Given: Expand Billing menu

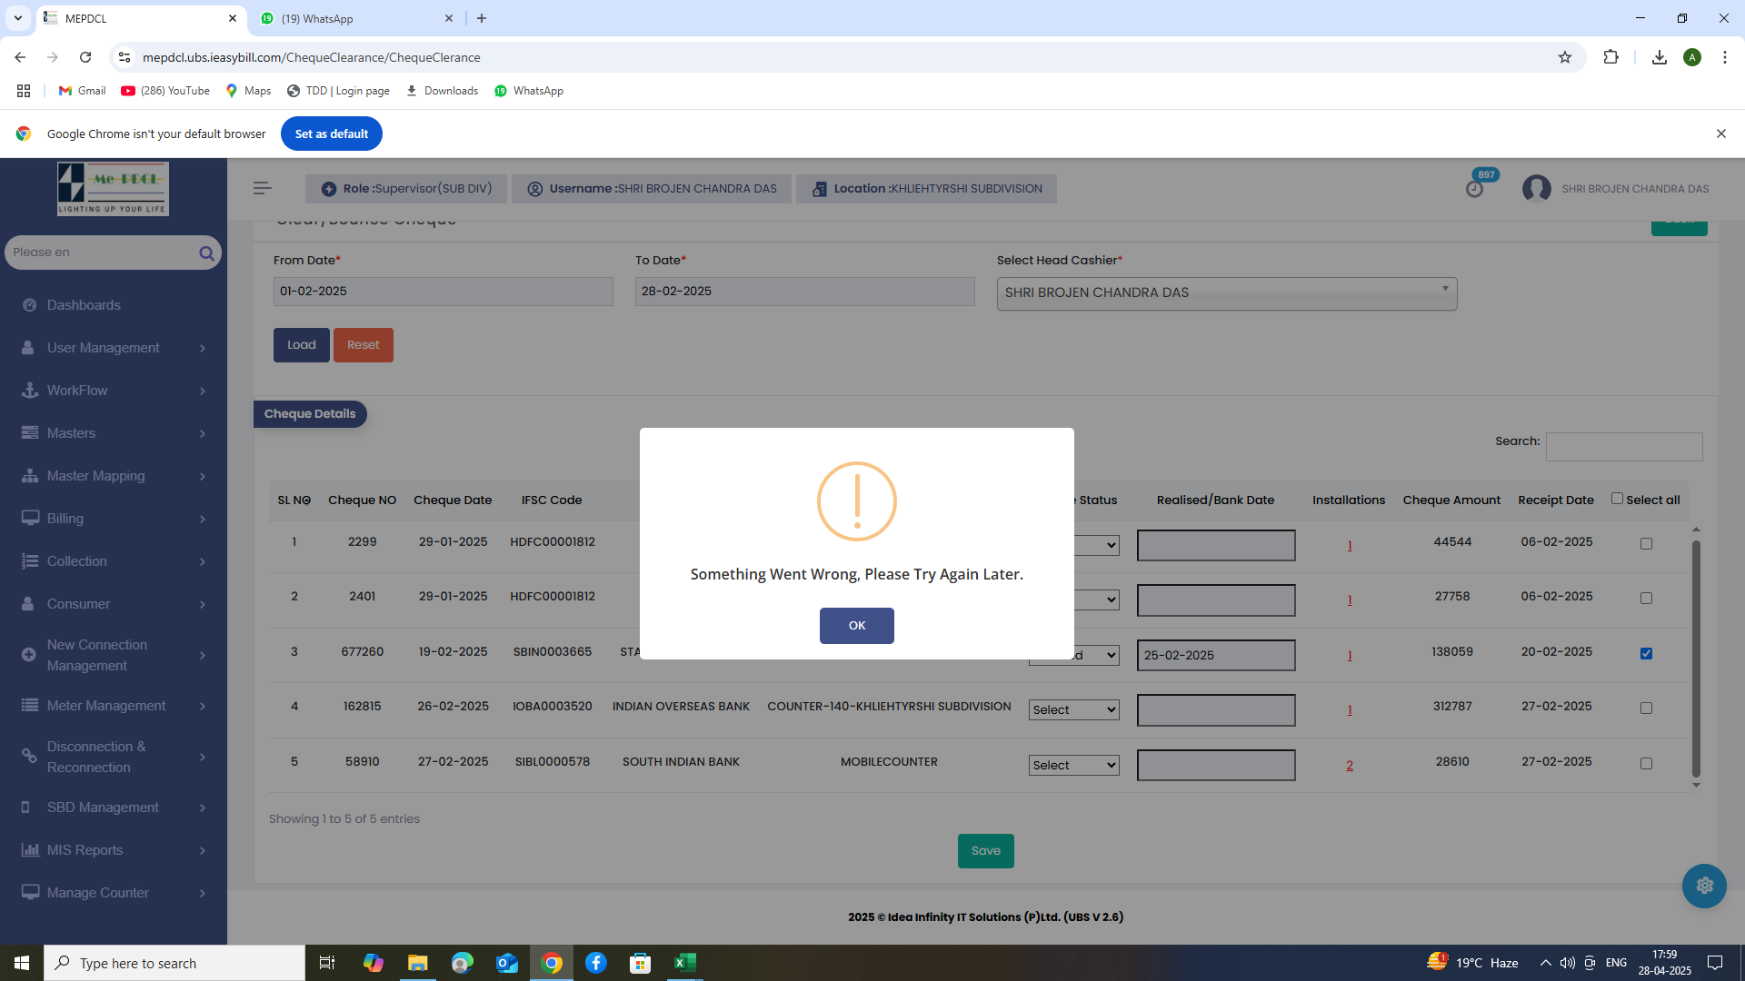Looking at the screenshot, I should [x=114, y=519].
